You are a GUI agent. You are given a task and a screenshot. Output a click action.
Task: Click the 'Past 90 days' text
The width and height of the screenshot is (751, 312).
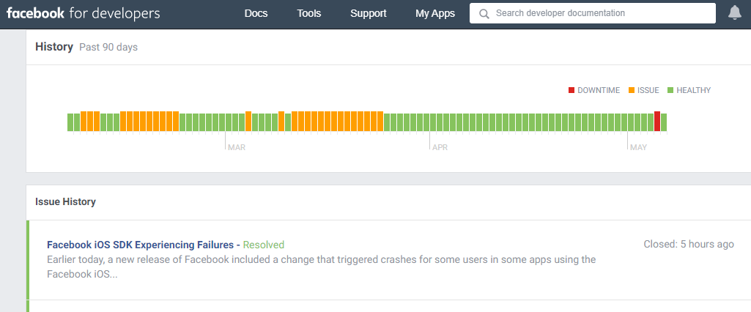coord(108,48)
